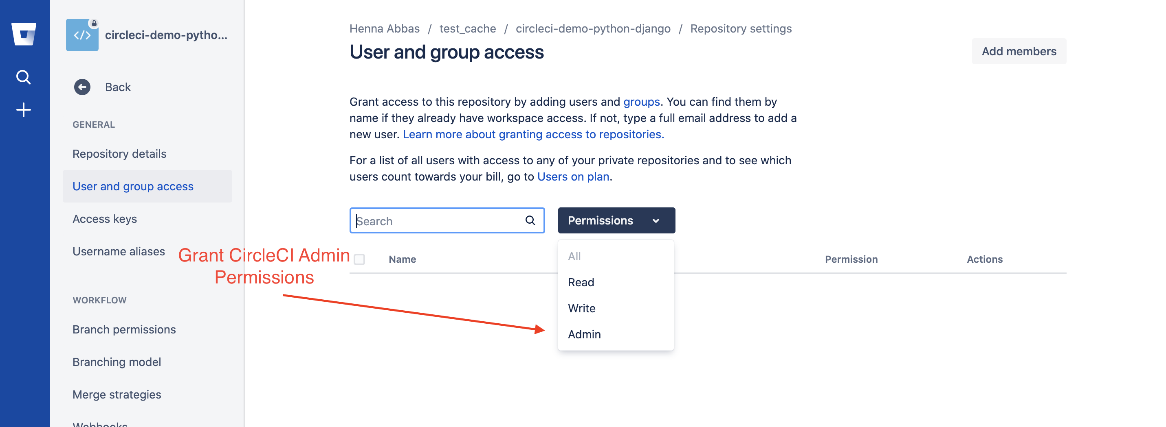The image size is (1166, 427).
Task: Open the groups link in description
Action: pyautogui.click(x=641, y=102)
